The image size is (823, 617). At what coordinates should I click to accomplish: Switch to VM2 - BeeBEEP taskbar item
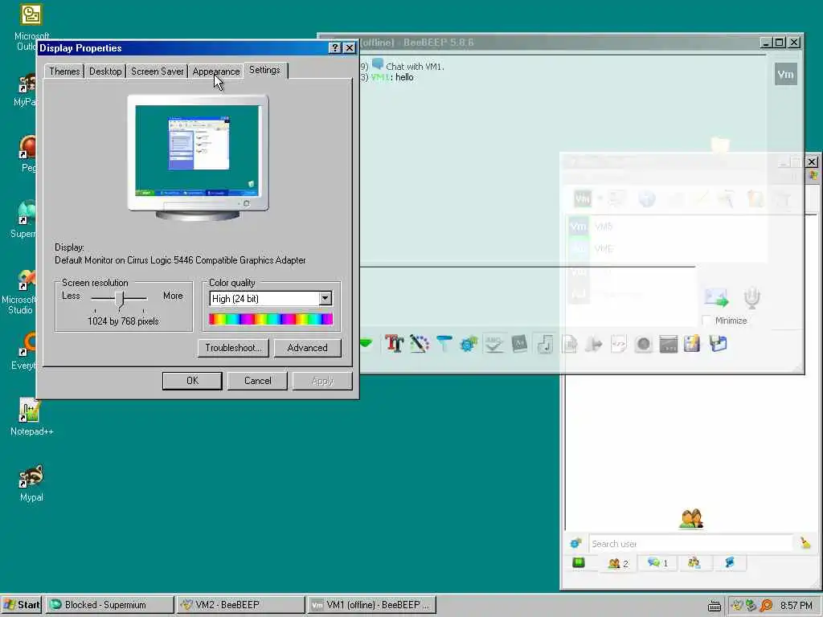(x=241, y=605)
